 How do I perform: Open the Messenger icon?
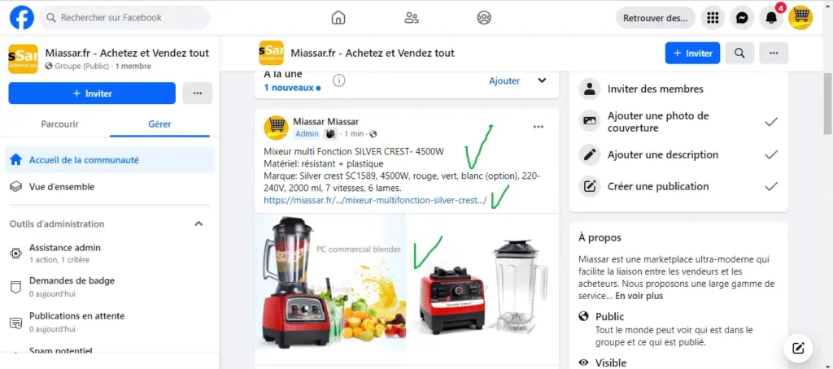click(742, 18)
